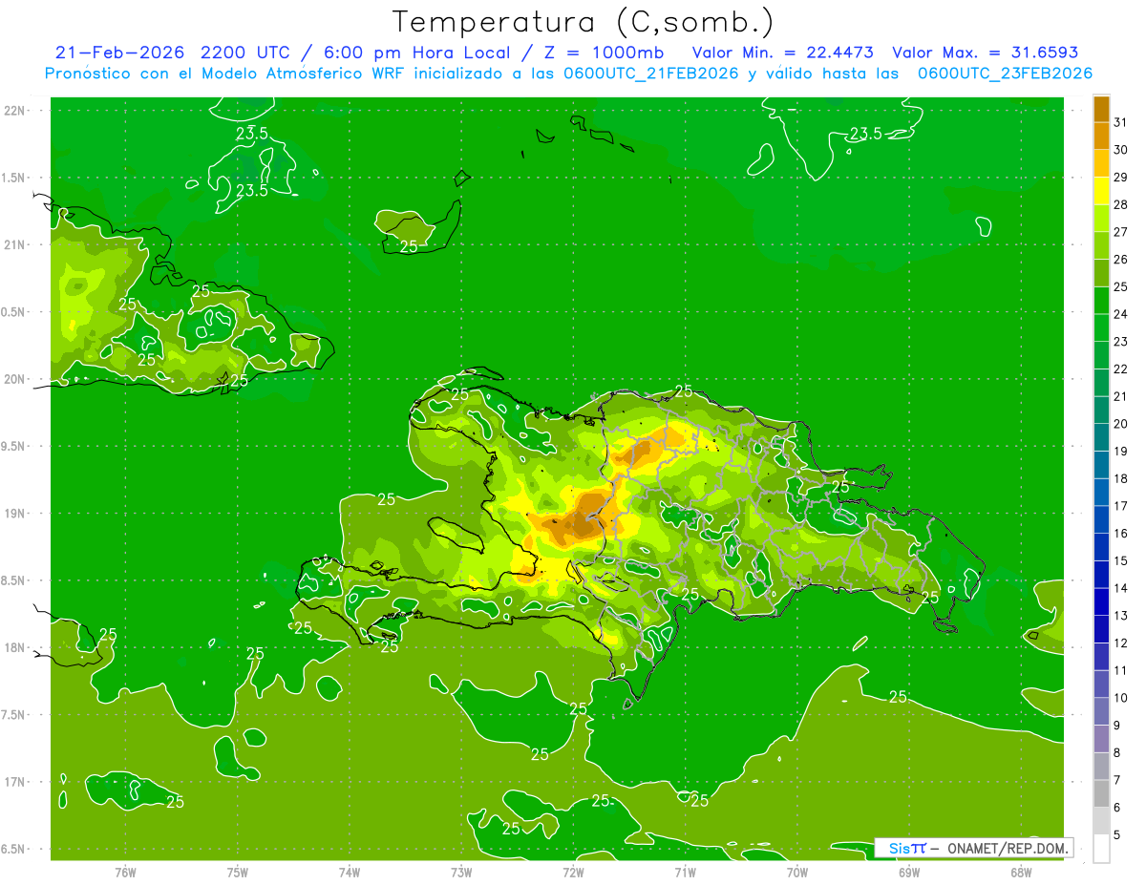Click the "73W" longitude label
This screenshot has width=1146, height=885.
(462, 872)
